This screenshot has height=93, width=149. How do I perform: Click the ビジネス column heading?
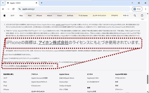(90, 74)
